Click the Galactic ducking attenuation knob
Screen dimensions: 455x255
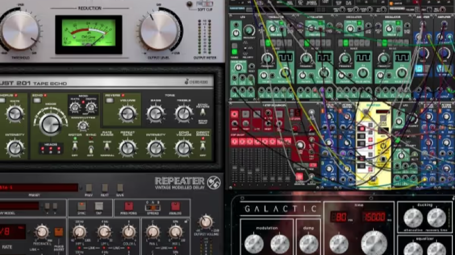(413, 218)
